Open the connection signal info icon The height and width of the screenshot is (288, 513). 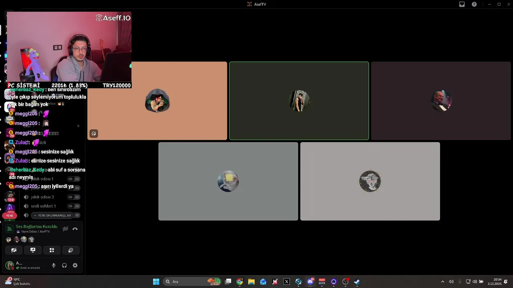(10, 229)
